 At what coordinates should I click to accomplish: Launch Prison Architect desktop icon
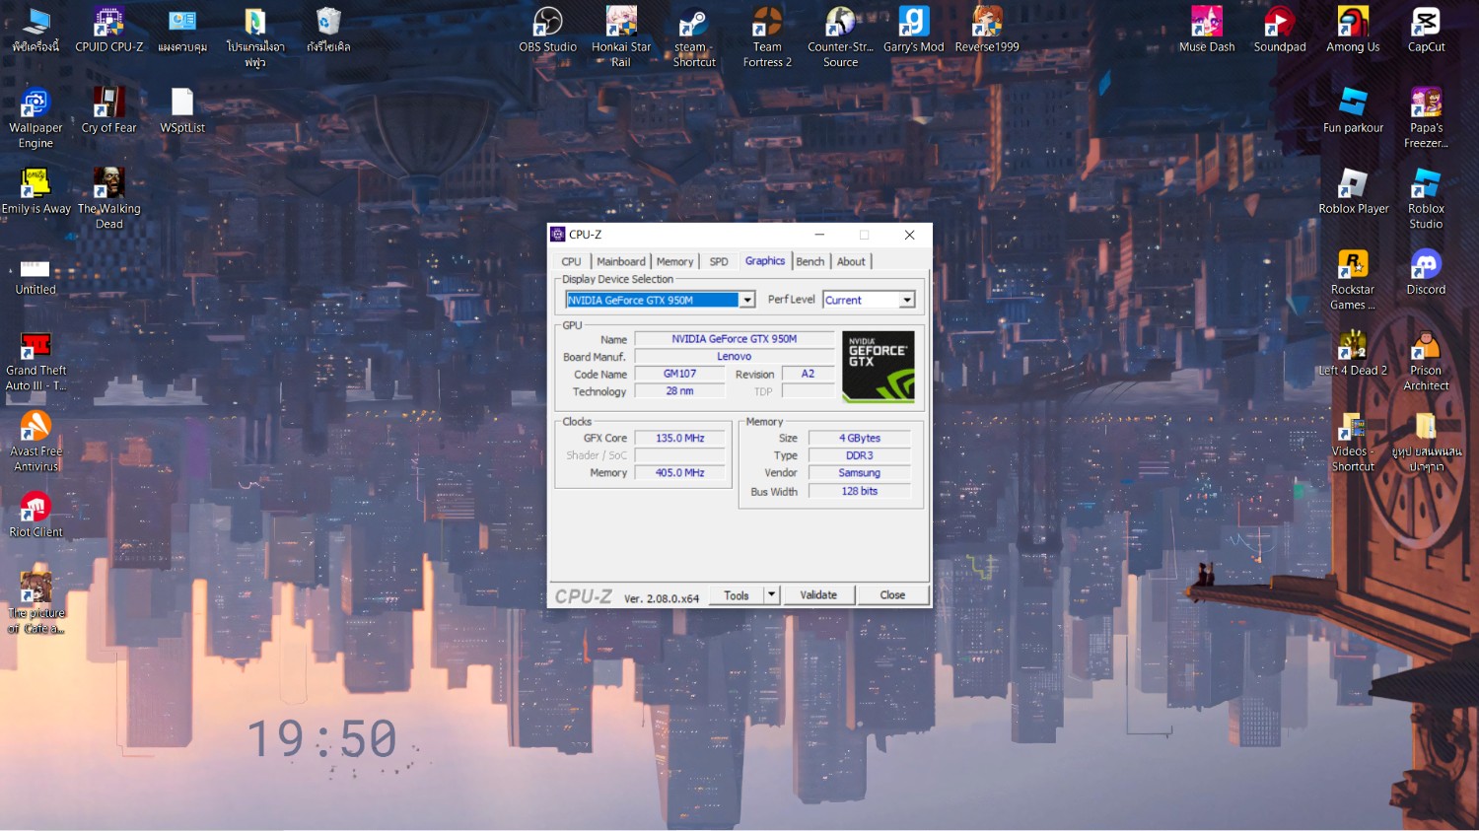1426,361
